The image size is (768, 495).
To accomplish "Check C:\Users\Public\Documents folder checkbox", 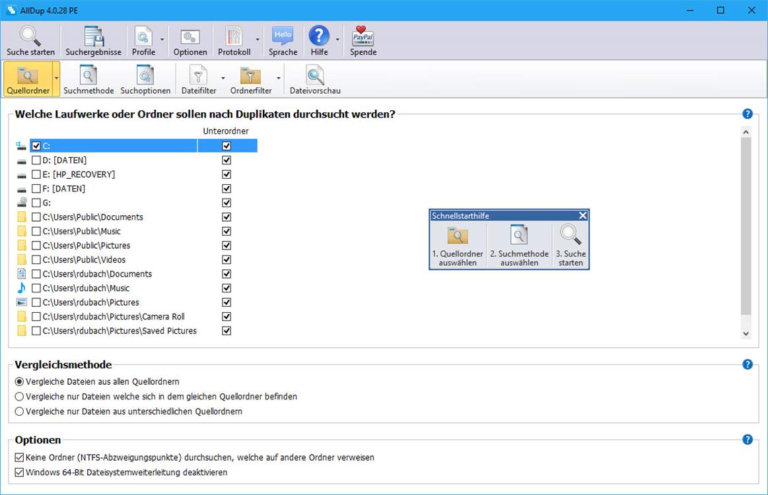I will click(x=36, y=217).
